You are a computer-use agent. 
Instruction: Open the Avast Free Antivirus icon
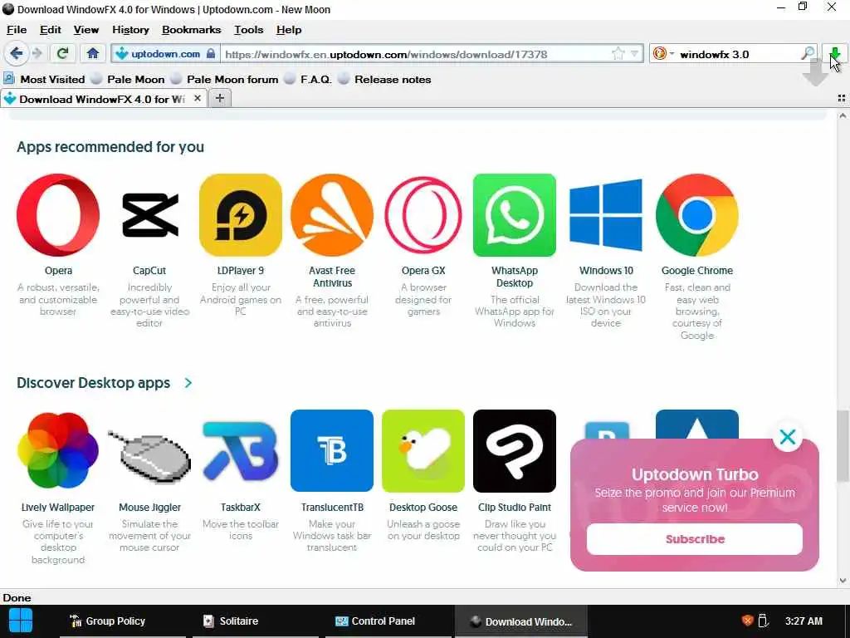[x=332, y=215]
